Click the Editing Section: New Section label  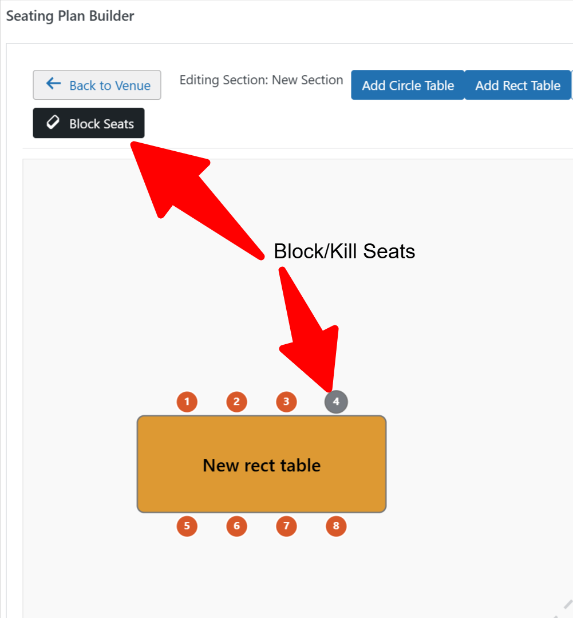pos(261,80)
